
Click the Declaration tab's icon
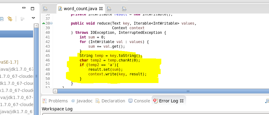(x=98, y=101)
